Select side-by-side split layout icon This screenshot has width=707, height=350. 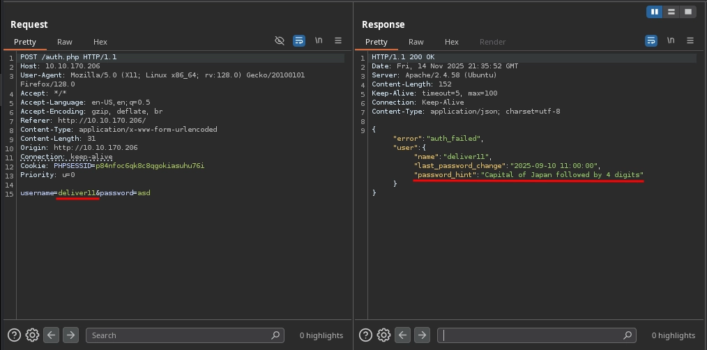click(x=654, y=12)
